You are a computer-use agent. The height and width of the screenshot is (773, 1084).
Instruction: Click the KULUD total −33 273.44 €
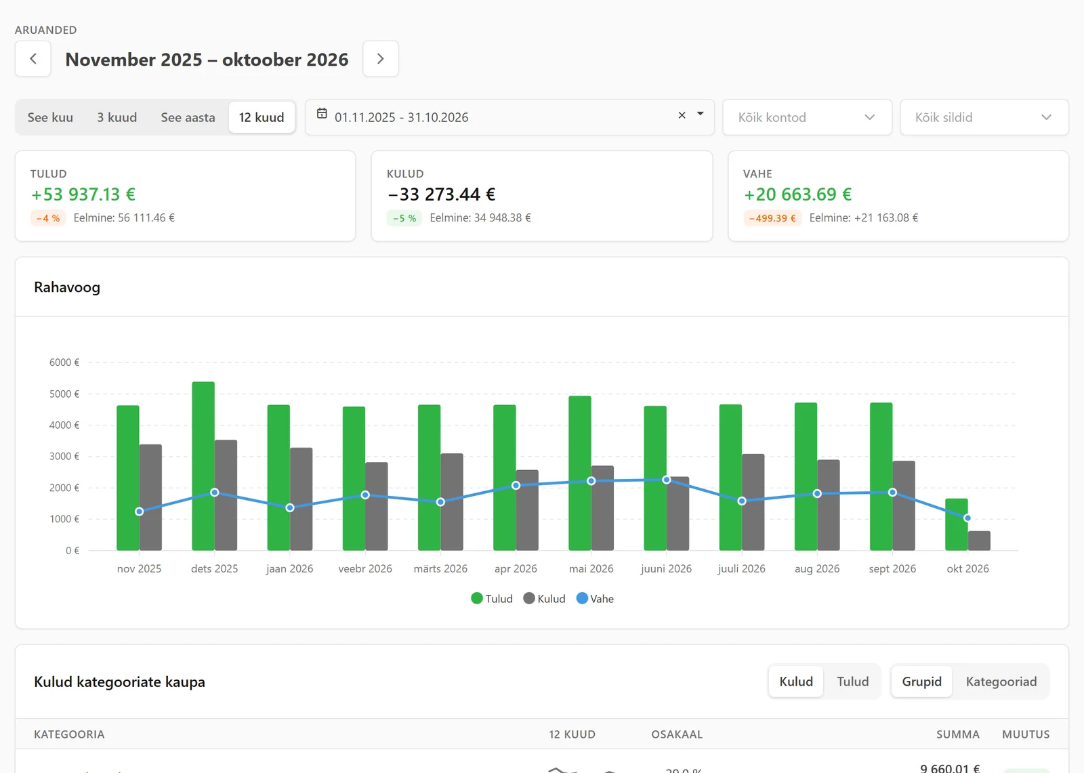coord(441,194)
